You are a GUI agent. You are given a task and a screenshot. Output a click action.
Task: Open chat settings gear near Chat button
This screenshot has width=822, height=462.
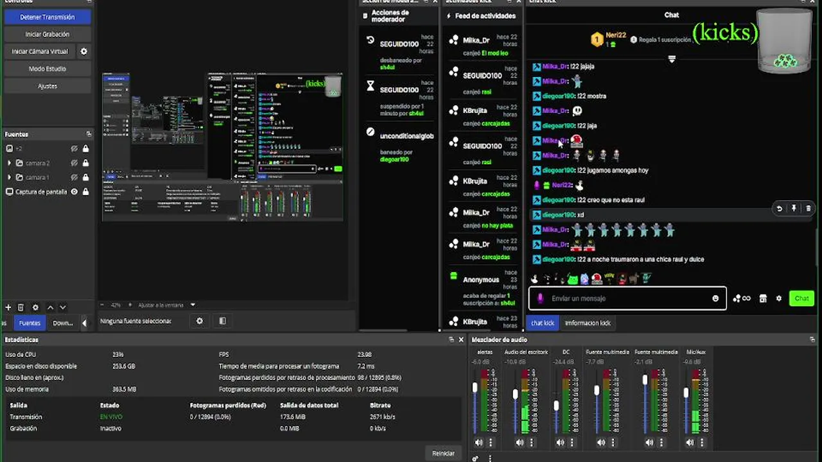[779, 298]
